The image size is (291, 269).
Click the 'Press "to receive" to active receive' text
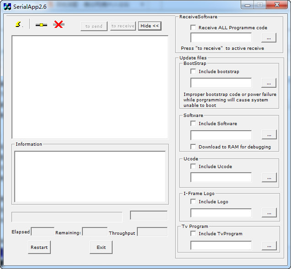(x=222, y=48)
